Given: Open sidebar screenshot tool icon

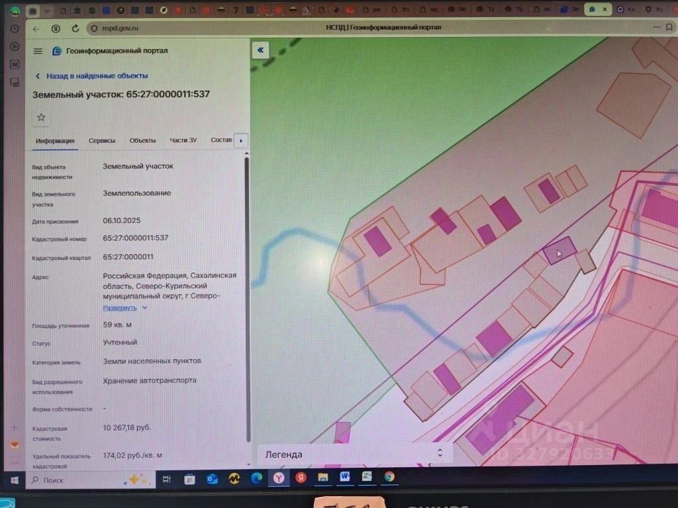Looking at the screenshot, I should (x=15, y=82).
